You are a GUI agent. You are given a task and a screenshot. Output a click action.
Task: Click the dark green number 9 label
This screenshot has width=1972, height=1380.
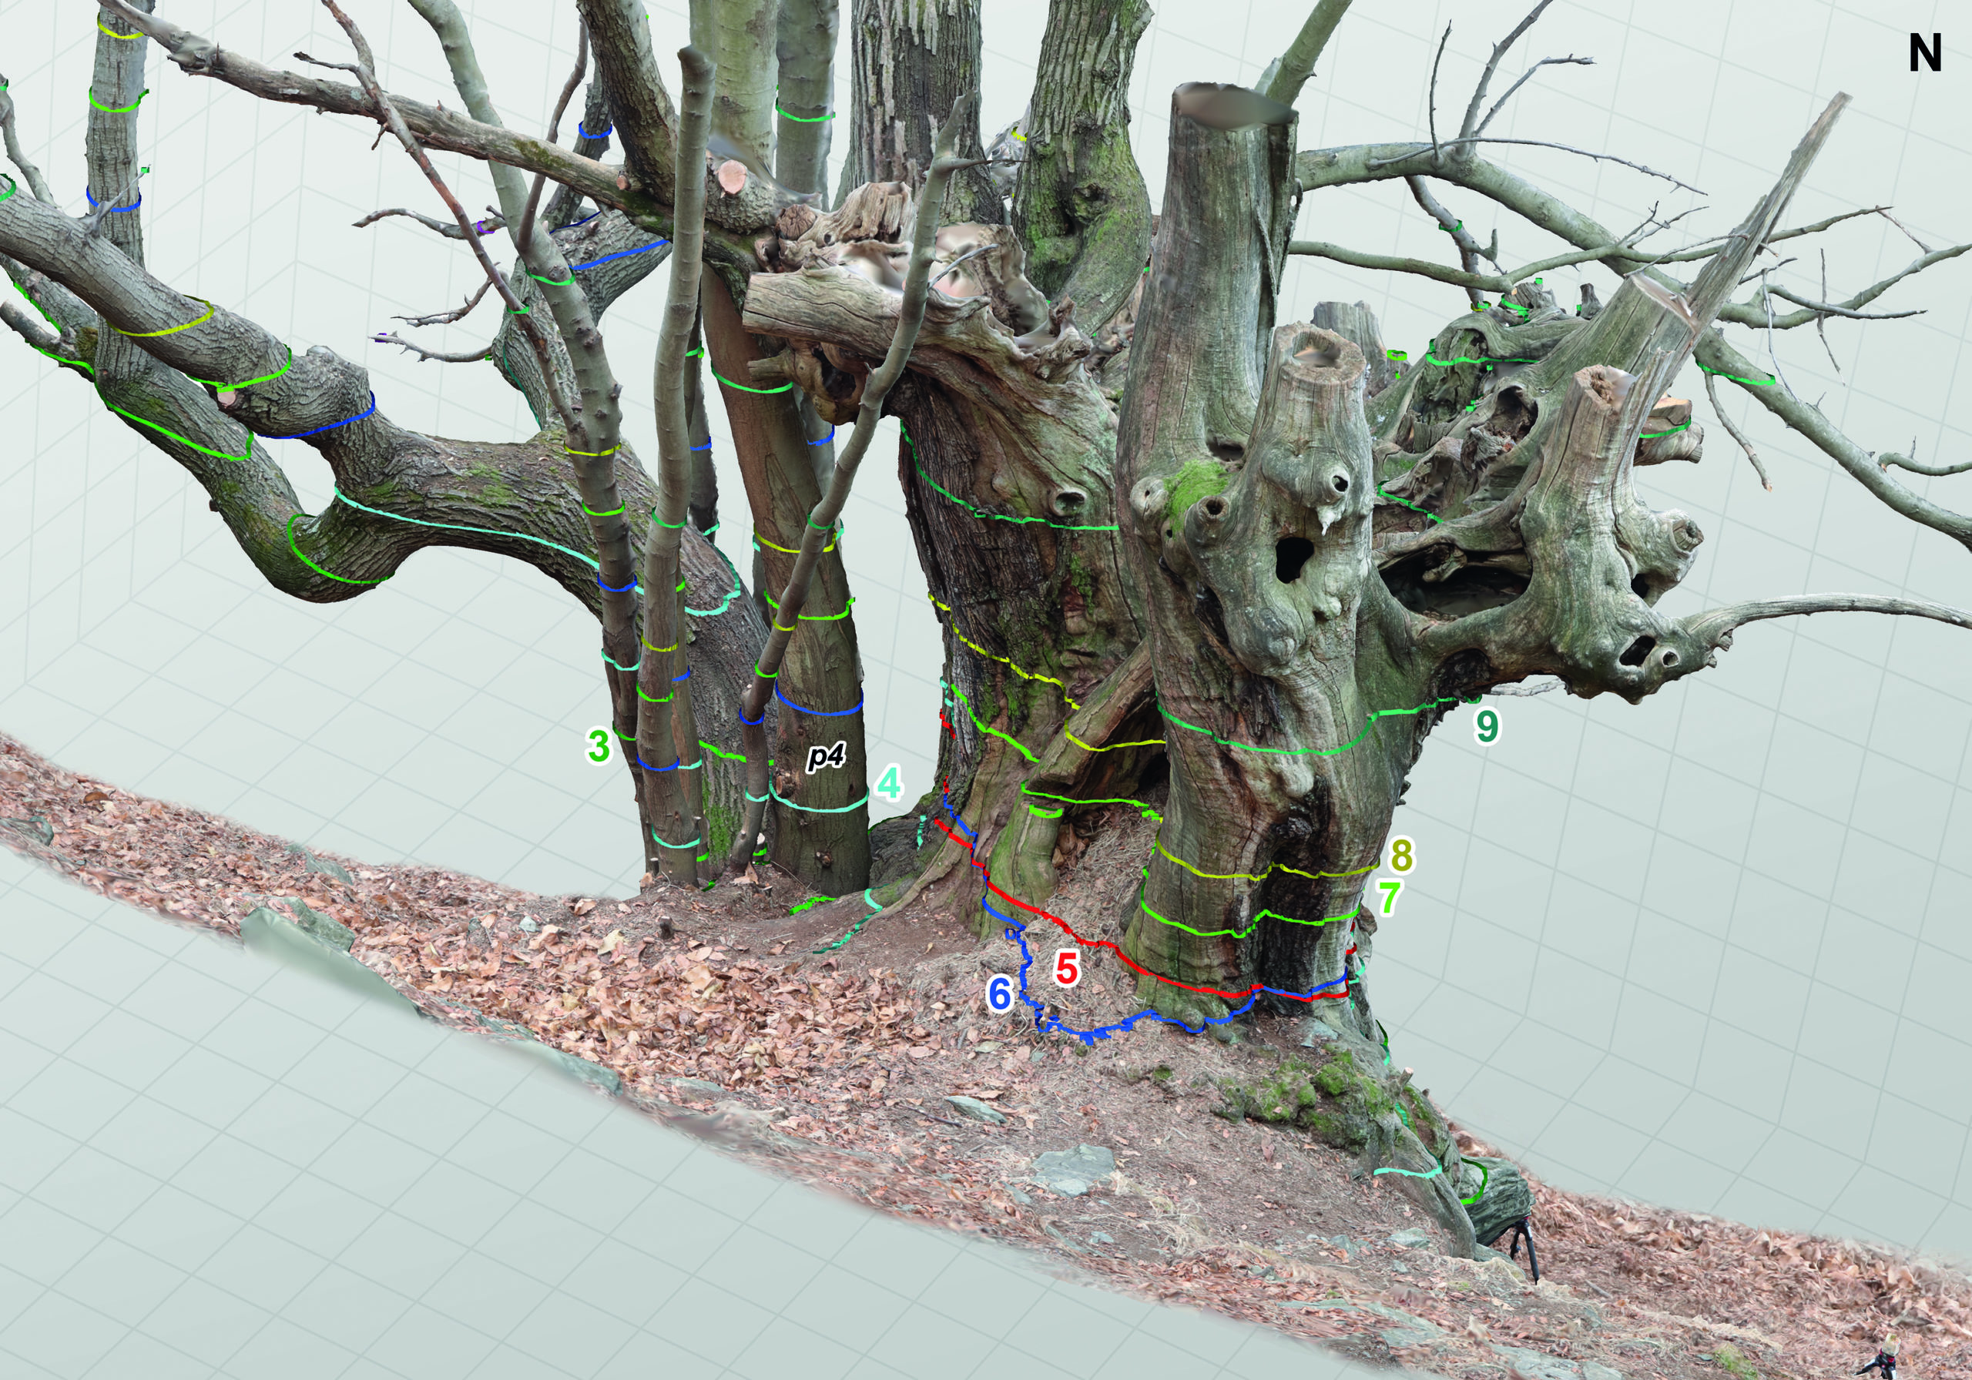pyautogui.click(x=1487, y=725)
